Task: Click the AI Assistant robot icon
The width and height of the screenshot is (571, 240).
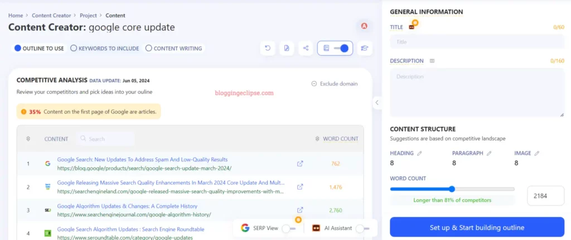Action: pos(316,228)
